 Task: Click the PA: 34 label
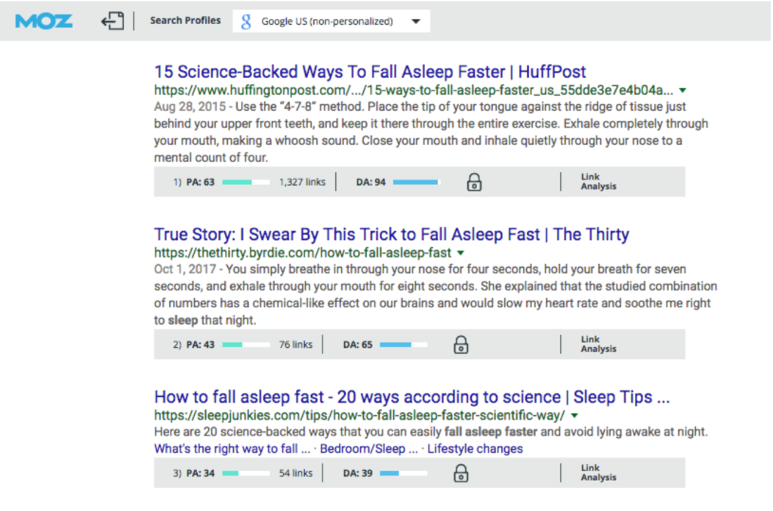coord(200,473)
